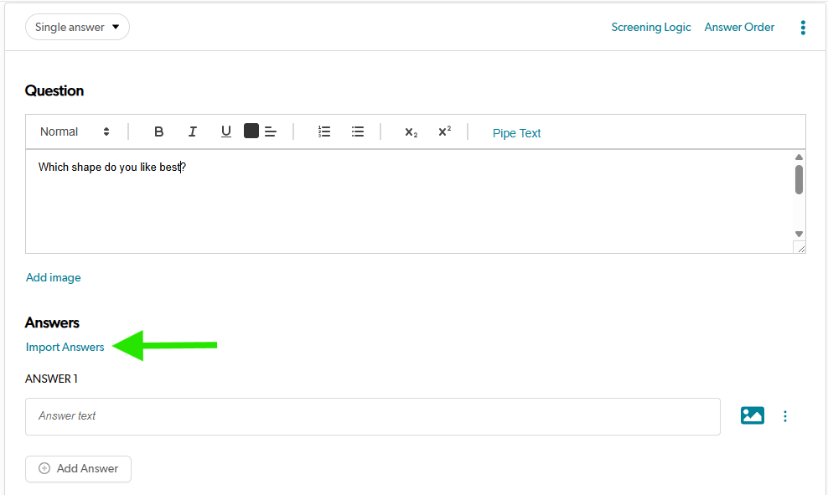The height and width of the screenshot is (495, 828).
Task: Click Add image below the question
Action: click(54, 277)
